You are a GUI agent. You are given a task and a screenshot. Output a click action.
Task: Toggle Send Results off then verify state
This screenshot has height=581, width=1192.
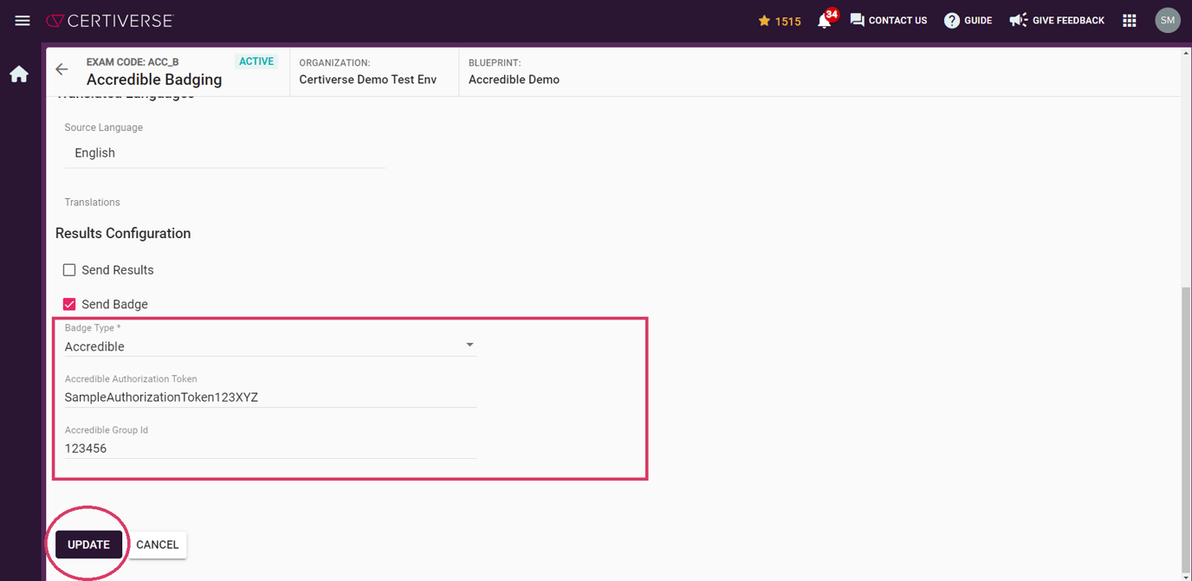(68, 269)
